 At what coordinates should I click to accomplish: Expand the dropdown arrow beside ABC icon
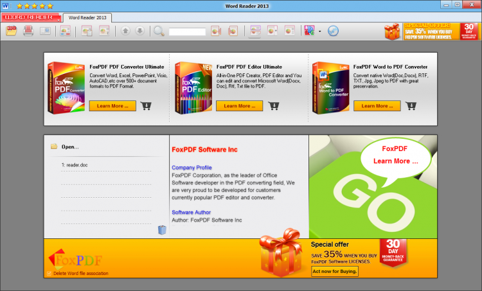click(x=319, y=31)
